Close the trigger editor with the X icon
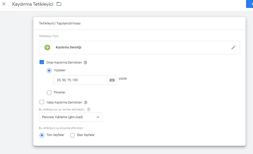253x154 pixels. coord(4,4)
